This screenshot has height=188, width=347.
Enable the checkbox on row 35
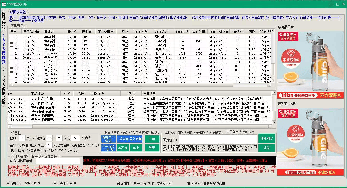tap(11, 70)
